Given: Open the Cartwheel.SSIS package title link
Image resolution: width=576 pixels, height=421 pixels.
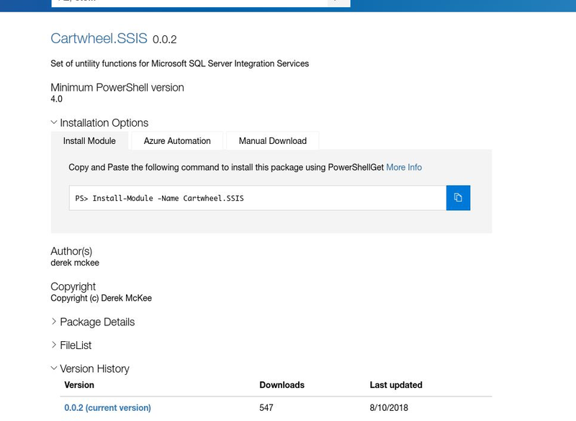Looking at the screenshot, I should tap(99, 39).
